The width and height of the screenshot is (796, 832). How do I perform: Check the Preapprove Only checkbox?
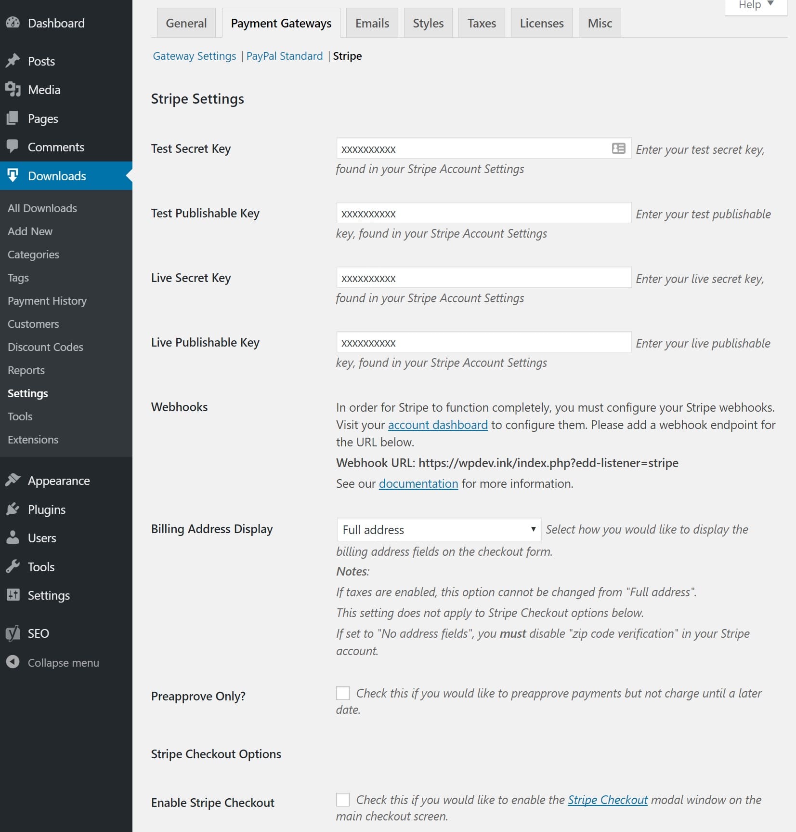pyautogui.click(x=342, y=693)
